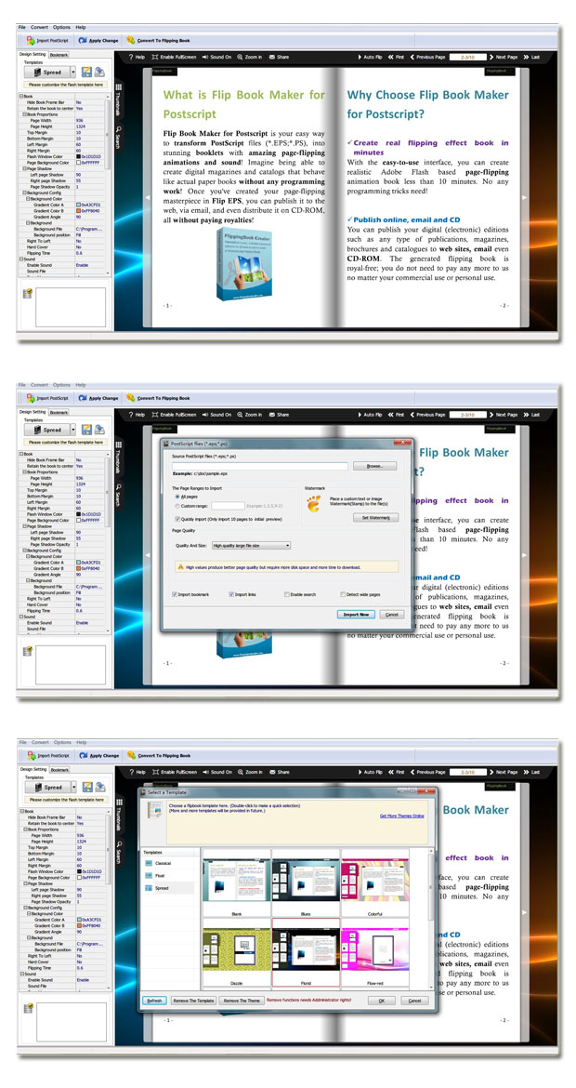
Task: Click the Source PostScript files path field
Action: pos(259,466)
